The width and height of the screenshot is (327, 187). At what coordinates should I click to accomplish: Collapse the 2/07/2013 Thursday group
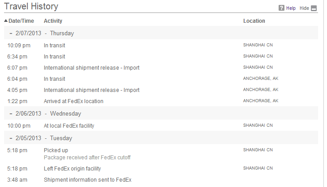[11, 33]
